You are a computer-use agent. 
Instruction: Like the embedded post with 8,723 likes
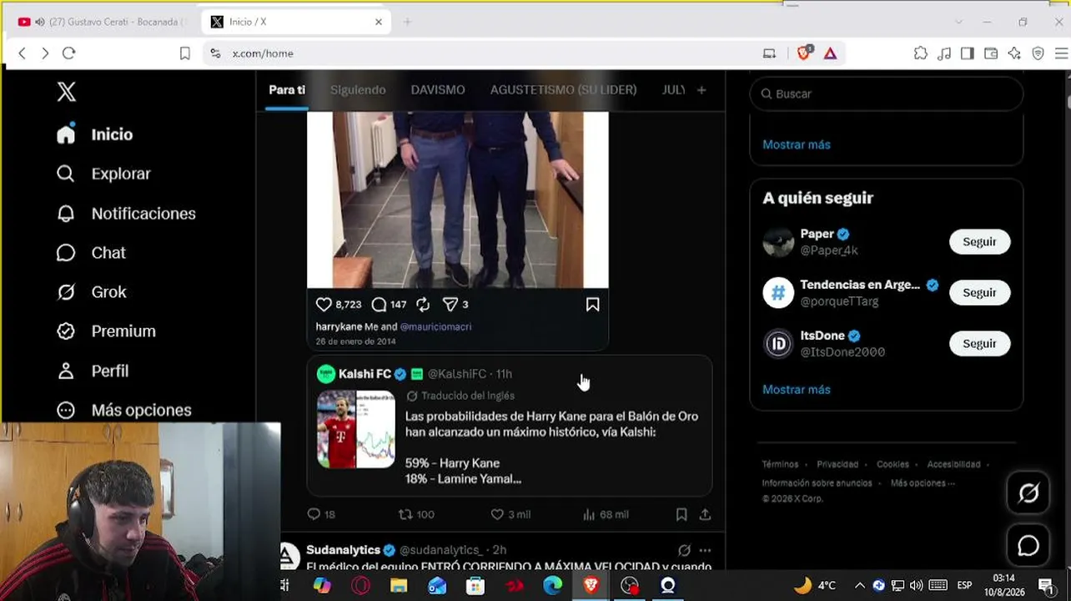pos(324,305)
